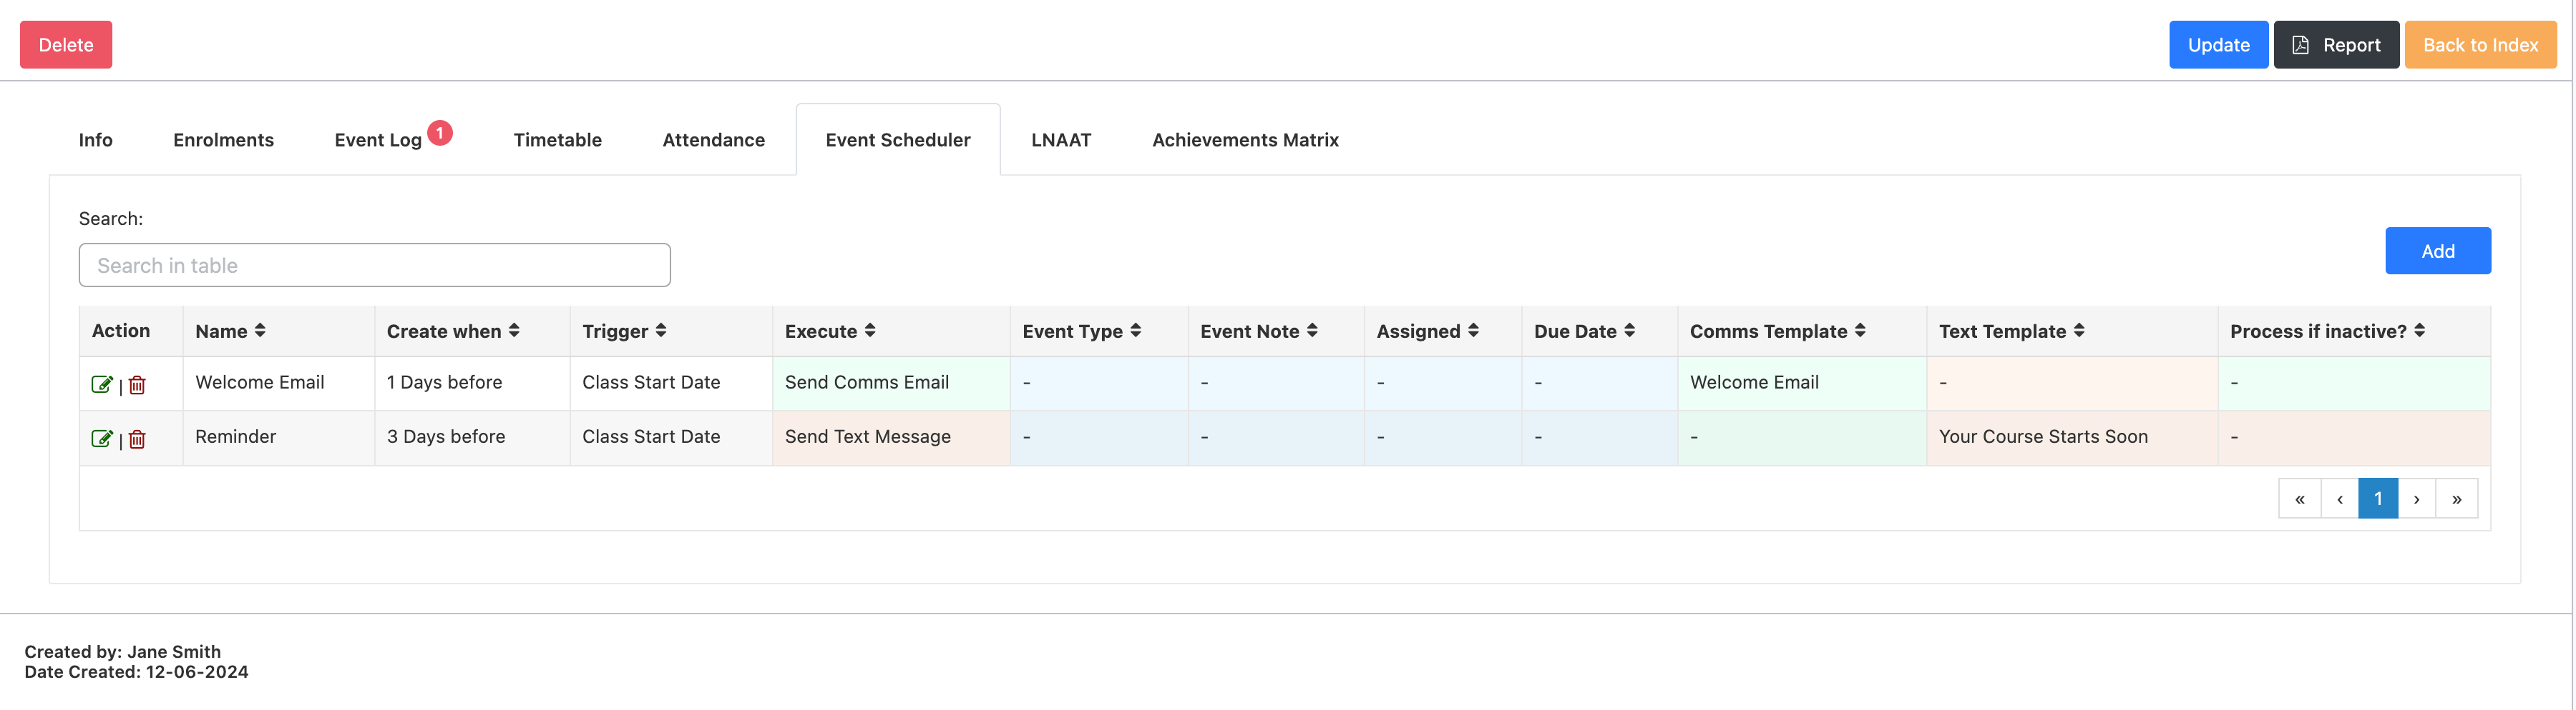Viewport: 2576px width, 710px height.
Task: Open the Attendance tab
Action: coord(714,140)
